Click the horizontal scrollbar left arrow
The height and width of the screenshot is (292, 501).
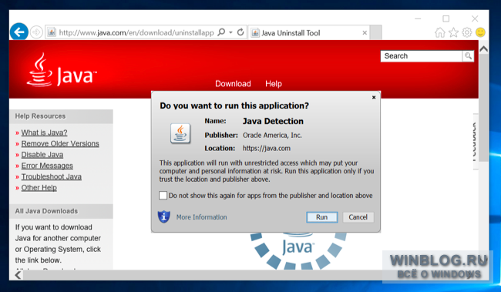18,275
